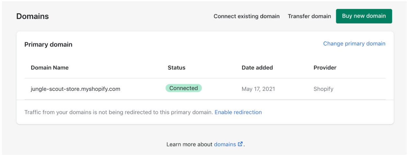This screenshot has width=408, height=156.
Task: Select the jungle-scout-store.myshopify.com domain name
Action: [x=75, y=89]
